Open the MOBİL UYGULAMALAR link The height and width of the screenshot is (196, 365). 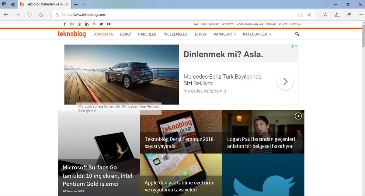(x=250, y=24)
